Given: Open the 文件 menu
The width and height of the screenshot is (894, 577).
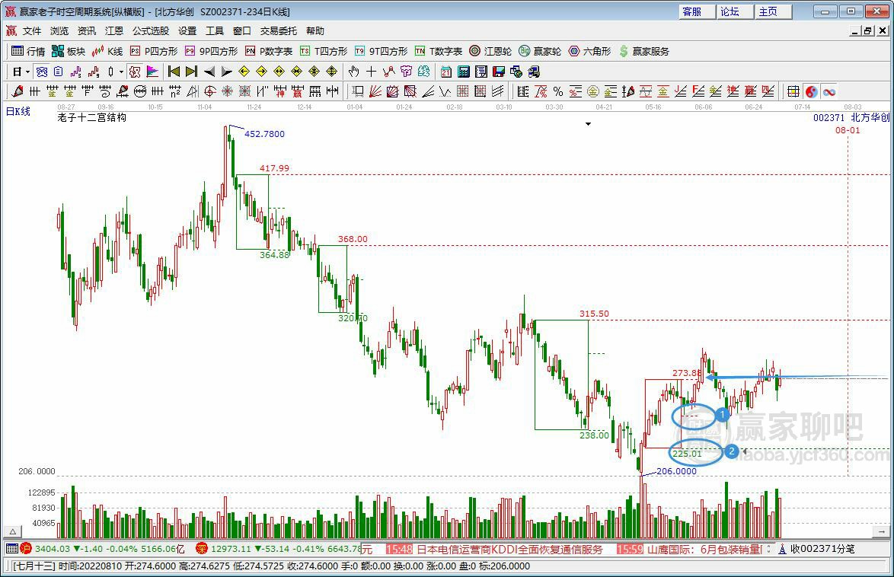Looking at the screenshot, I should (x=32, y=30).
